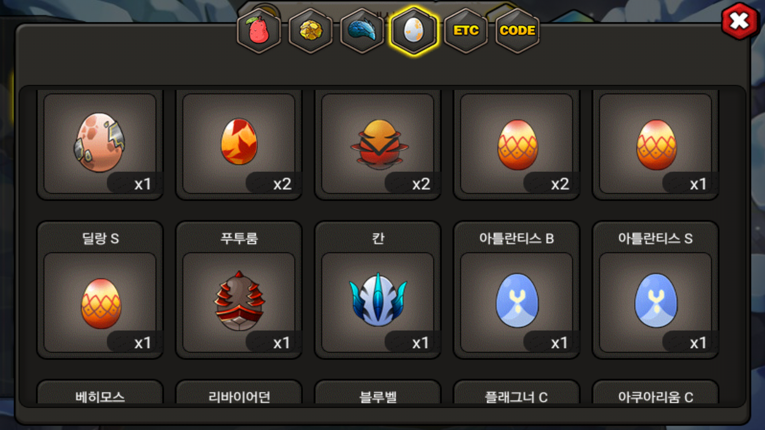Select the 아틀란티스 B egg

517,290
